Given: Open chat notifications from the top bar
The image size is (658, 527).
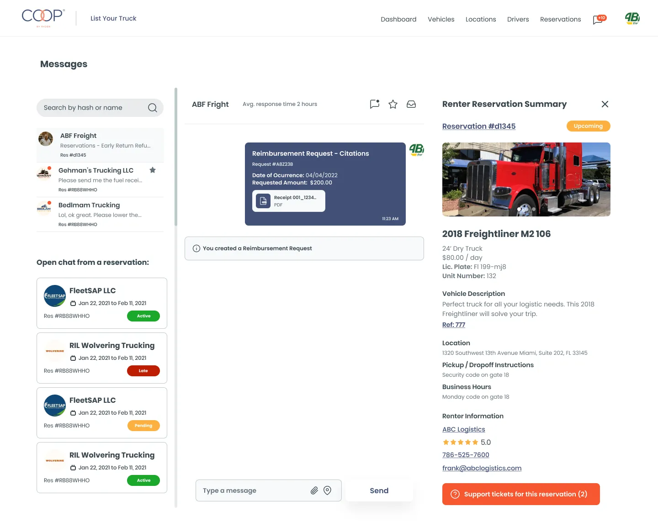Looking at the screenshot, I should pyautogui.click(x=598, y=20).
